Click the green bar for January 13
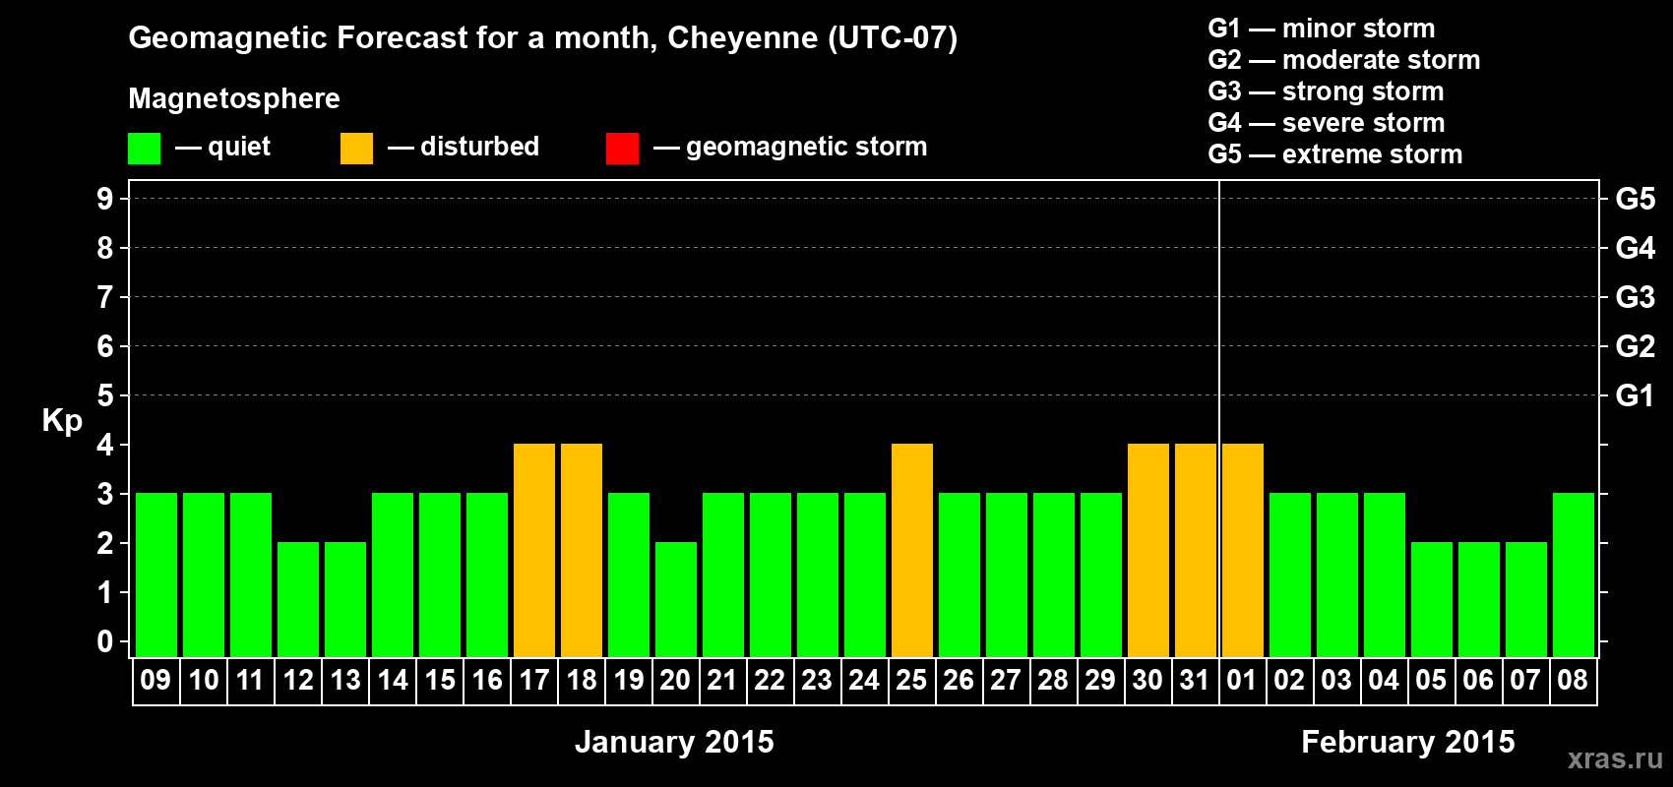Viewport: 1673px width, 787px height. point(345,599)
